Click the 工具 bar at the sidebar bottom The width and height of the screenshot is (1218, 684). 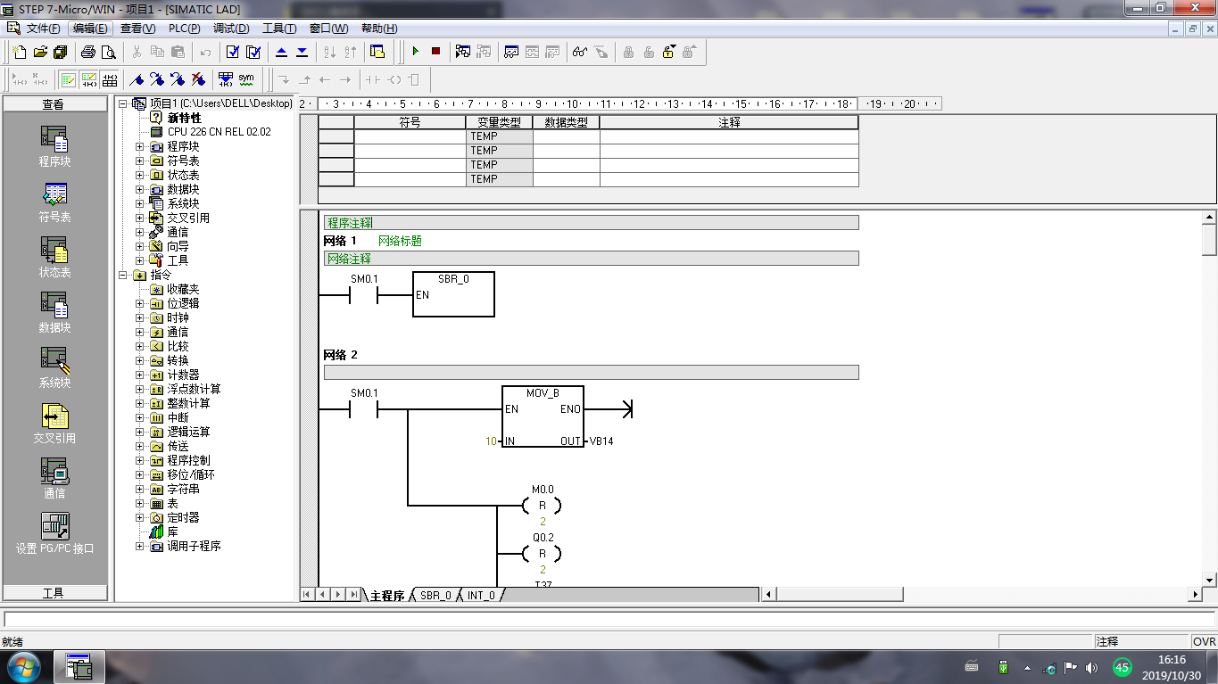point(54,593)
